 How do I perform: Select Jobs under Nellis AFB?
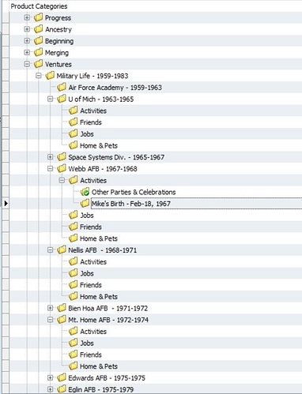(x=87, y=273)
